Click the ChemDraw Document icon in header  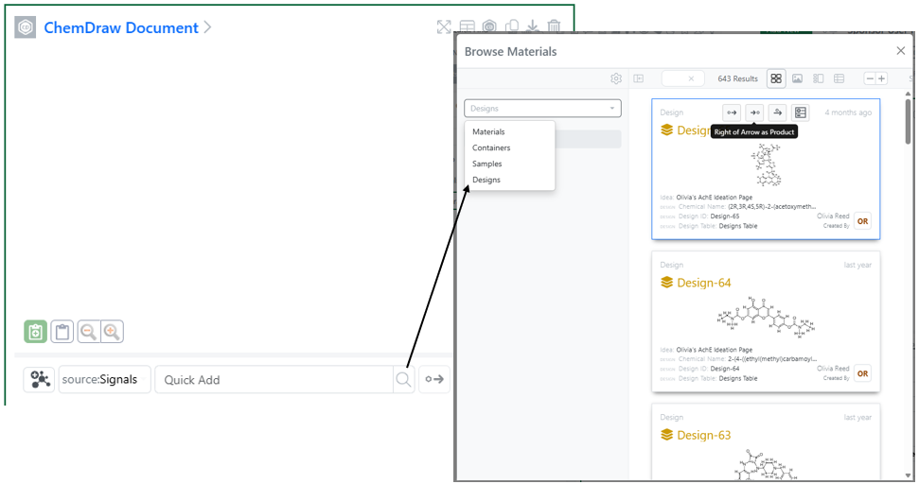tap(26, 27)
